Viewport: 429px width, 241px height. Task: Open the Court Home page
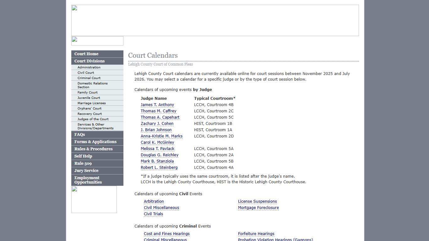86,54
